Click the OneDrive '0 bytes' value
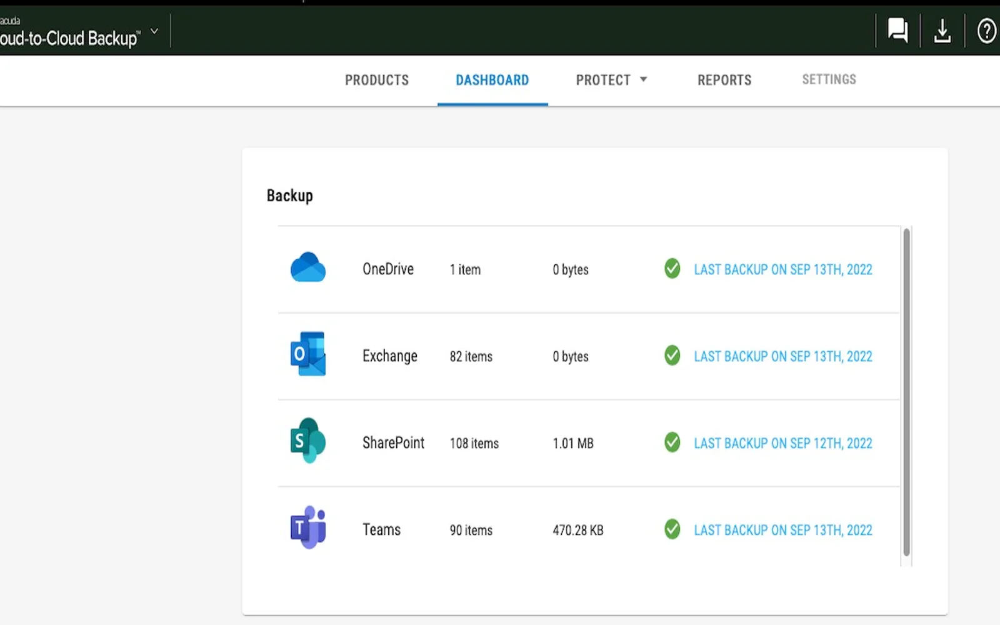 [571, 269]
